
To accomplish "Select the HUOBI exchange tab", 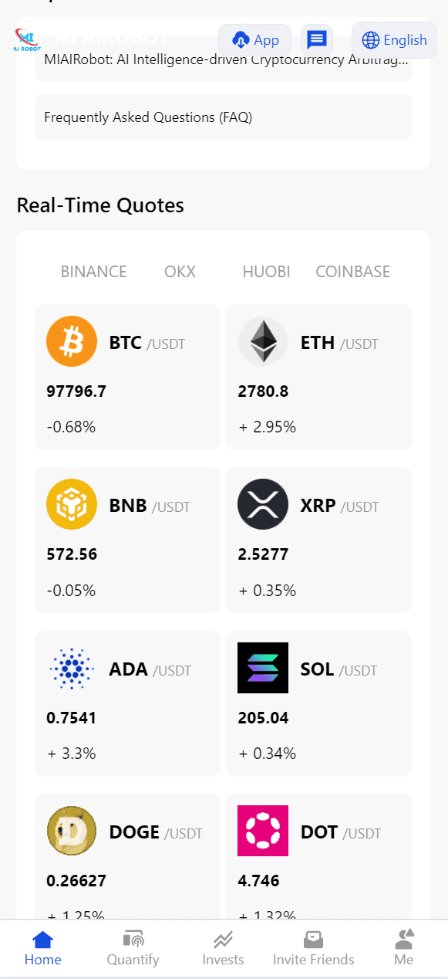I will [266, 272].
